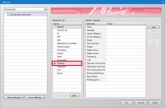Click the Name column header

[67, 24]
